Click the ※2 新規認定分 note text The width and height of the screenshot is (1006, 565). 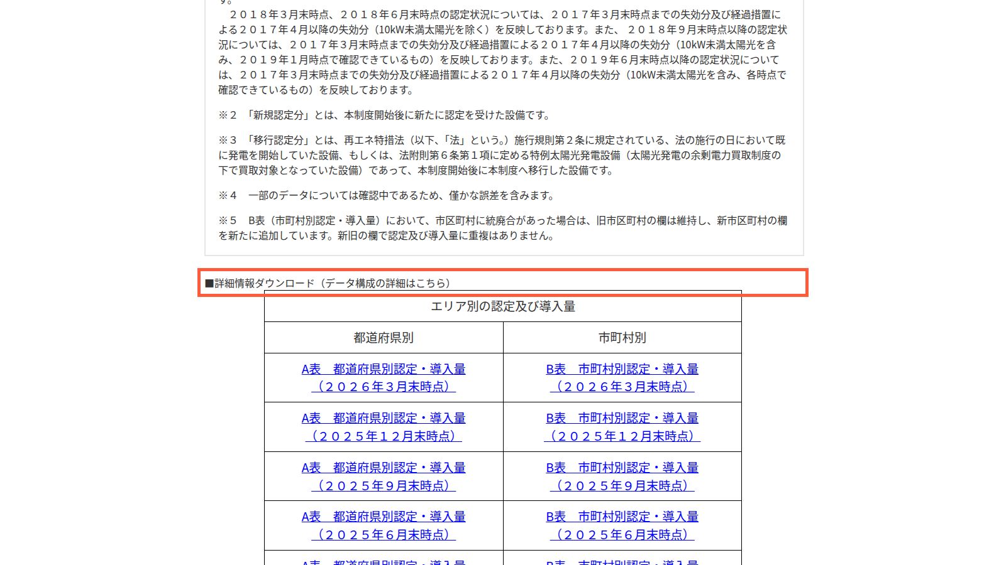[x=385, y=115]
